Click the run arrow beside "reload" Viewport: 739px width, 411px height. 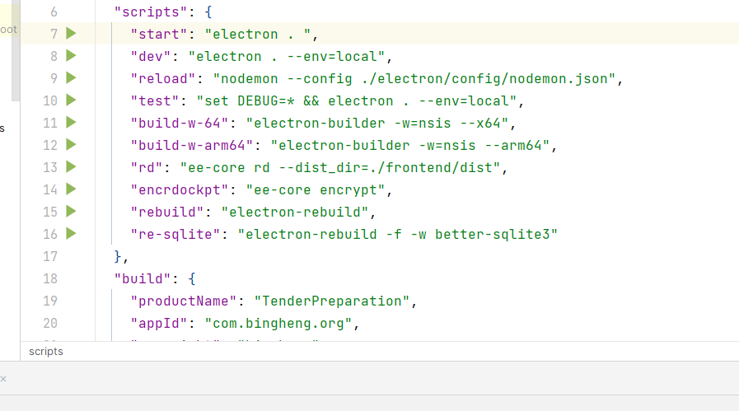(x=70, y=78)
